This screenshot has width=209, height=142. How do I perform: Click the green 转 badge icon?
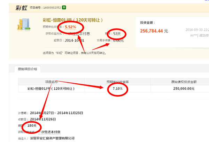click(64, 7)
